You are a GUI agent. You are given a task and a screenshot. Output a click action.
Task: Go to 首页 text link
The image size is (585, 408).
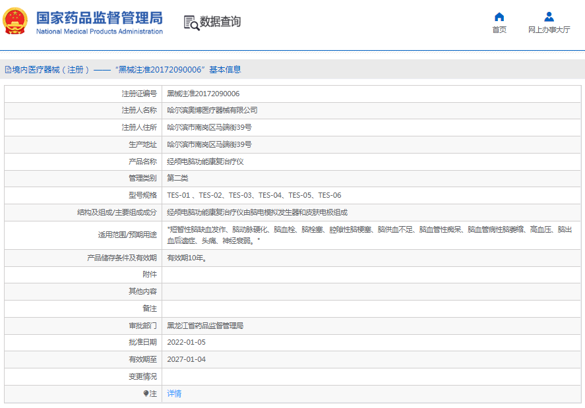499,30
